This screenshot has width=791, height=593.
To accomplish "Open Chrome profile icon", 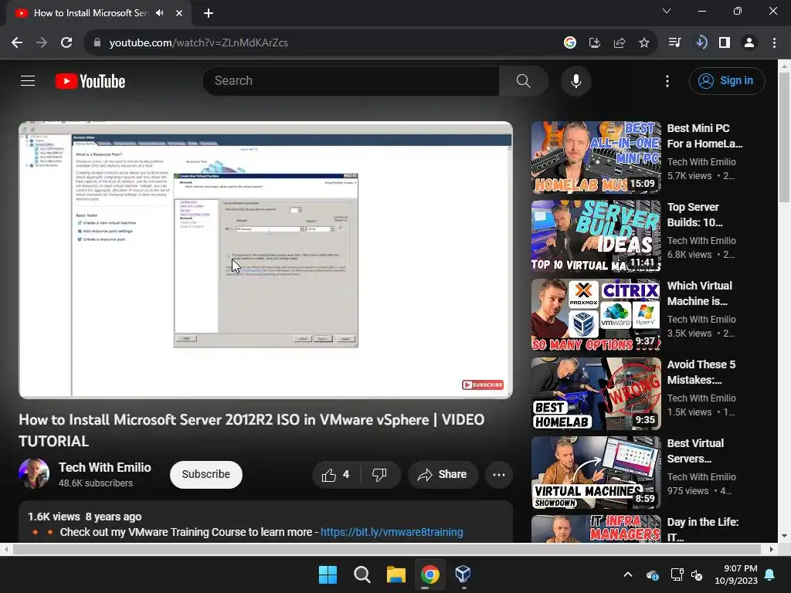I will click(x=749, y=43).
